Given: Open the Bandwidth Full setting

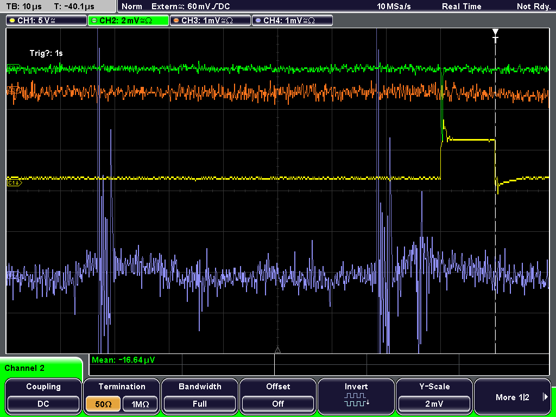Looking at the screenshot, I should coord(200,396).
